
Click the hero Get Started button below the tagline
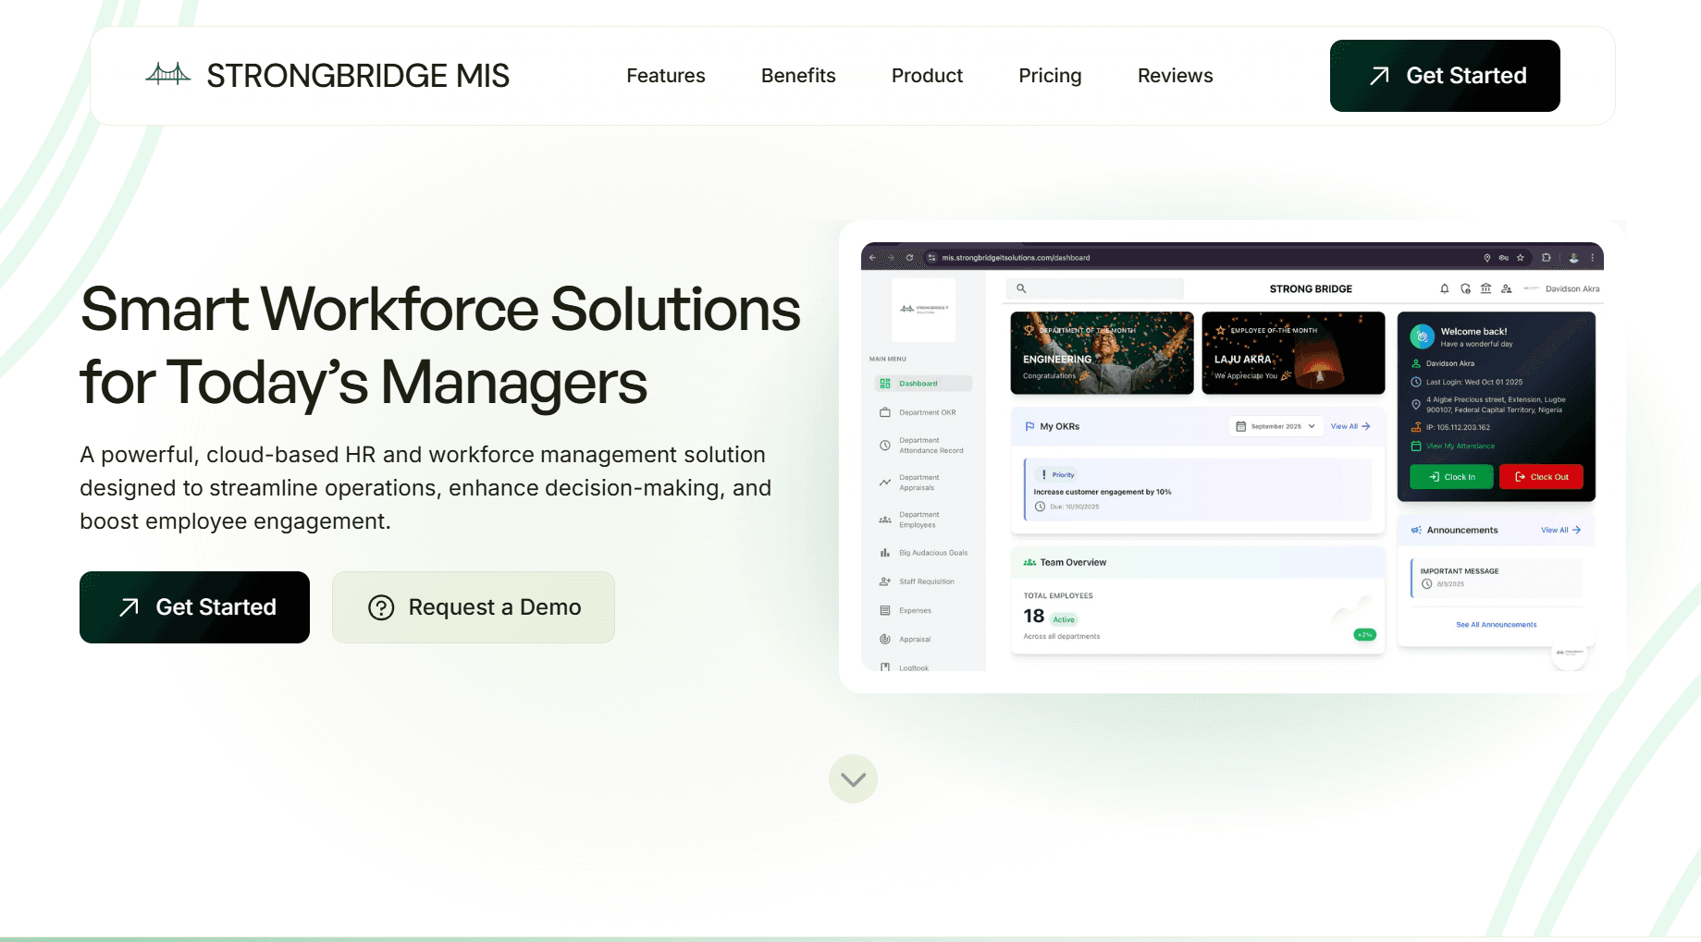[194, 607]
